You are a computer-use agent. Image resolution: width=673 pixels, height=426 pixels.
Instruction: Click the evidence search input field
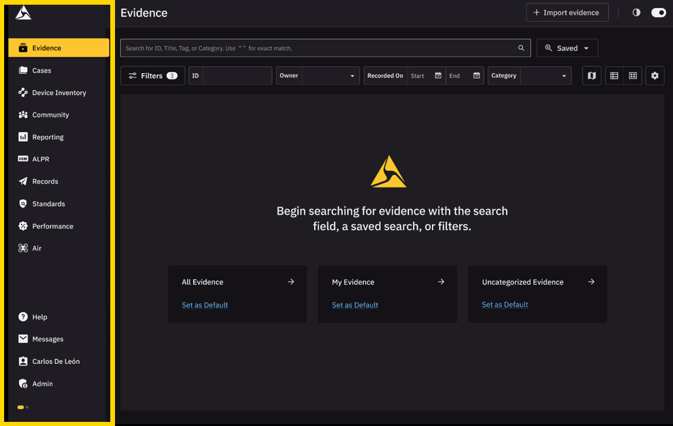coord(317,48)
